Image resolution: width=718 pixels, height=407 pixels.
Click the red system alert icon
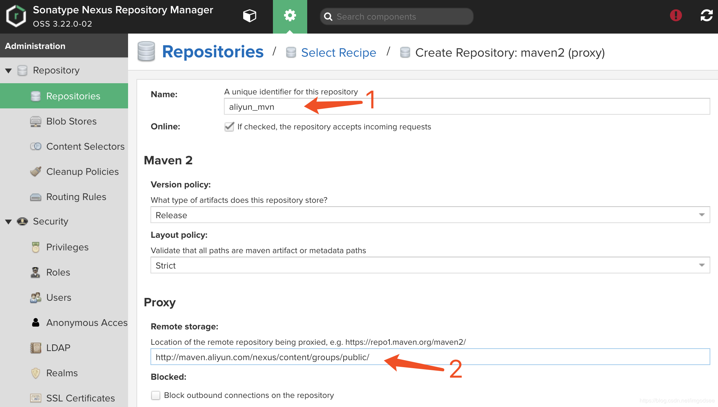point(676,15)
